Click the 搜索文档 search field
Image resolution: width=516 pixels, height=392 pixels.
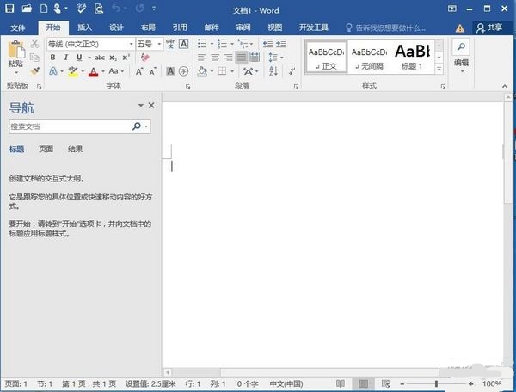69,126
